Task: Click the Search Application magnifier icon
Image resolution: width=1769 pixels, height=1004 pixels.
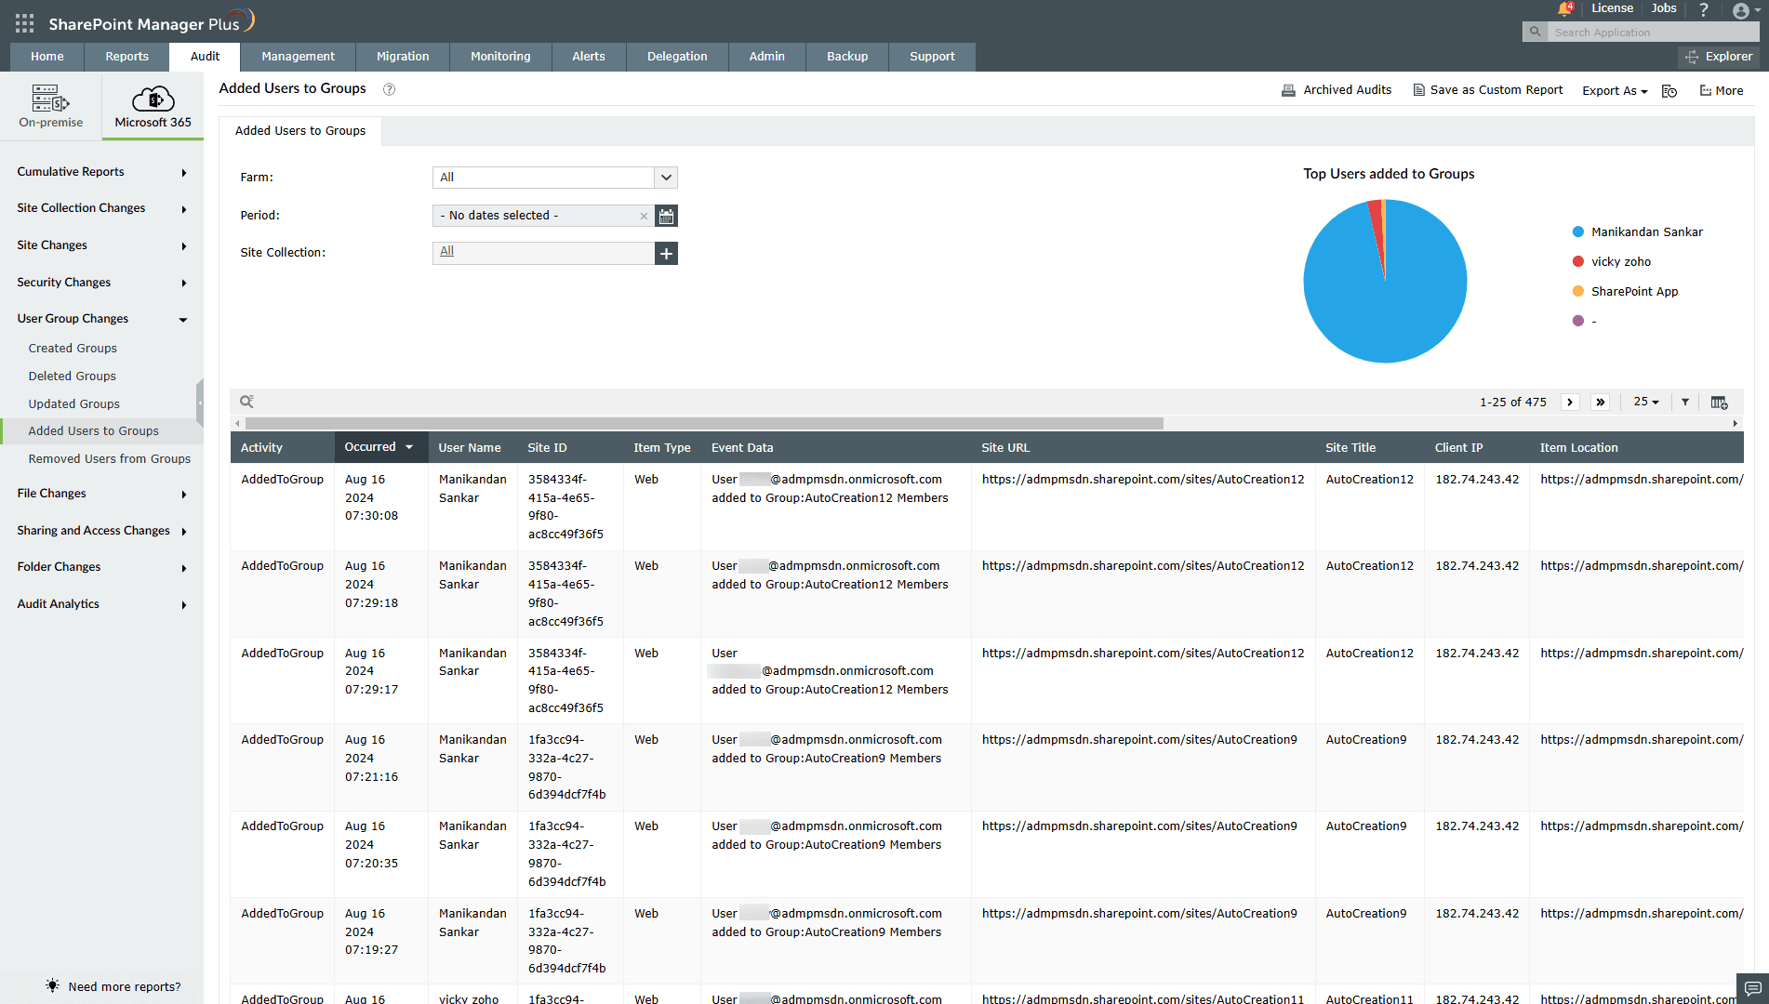Action: (x=1535, y=32)
